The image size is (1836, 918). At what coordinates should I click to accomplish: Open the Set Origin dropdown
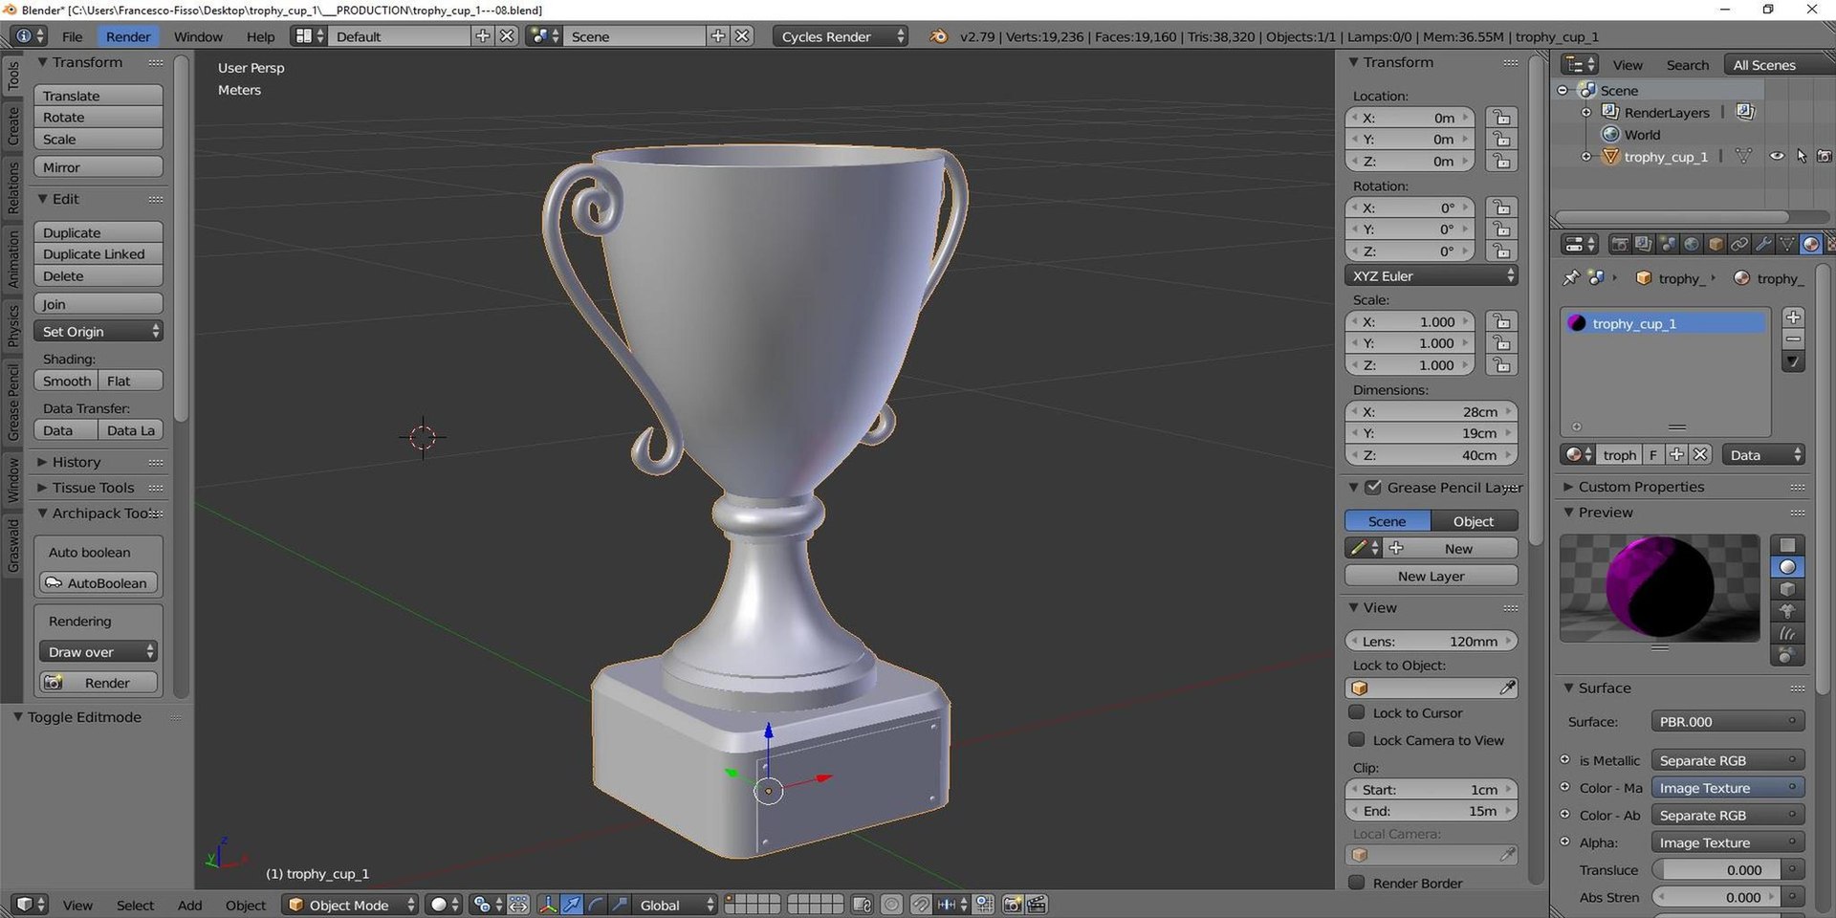[98, 332]
